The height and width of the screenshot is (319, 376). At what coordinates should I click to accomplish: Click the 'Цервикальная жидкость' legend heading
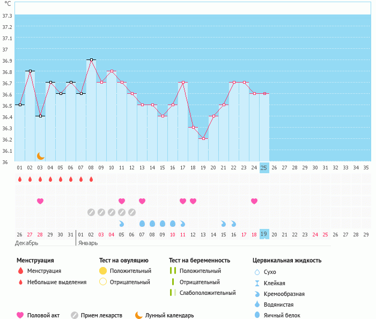point(287,261)
